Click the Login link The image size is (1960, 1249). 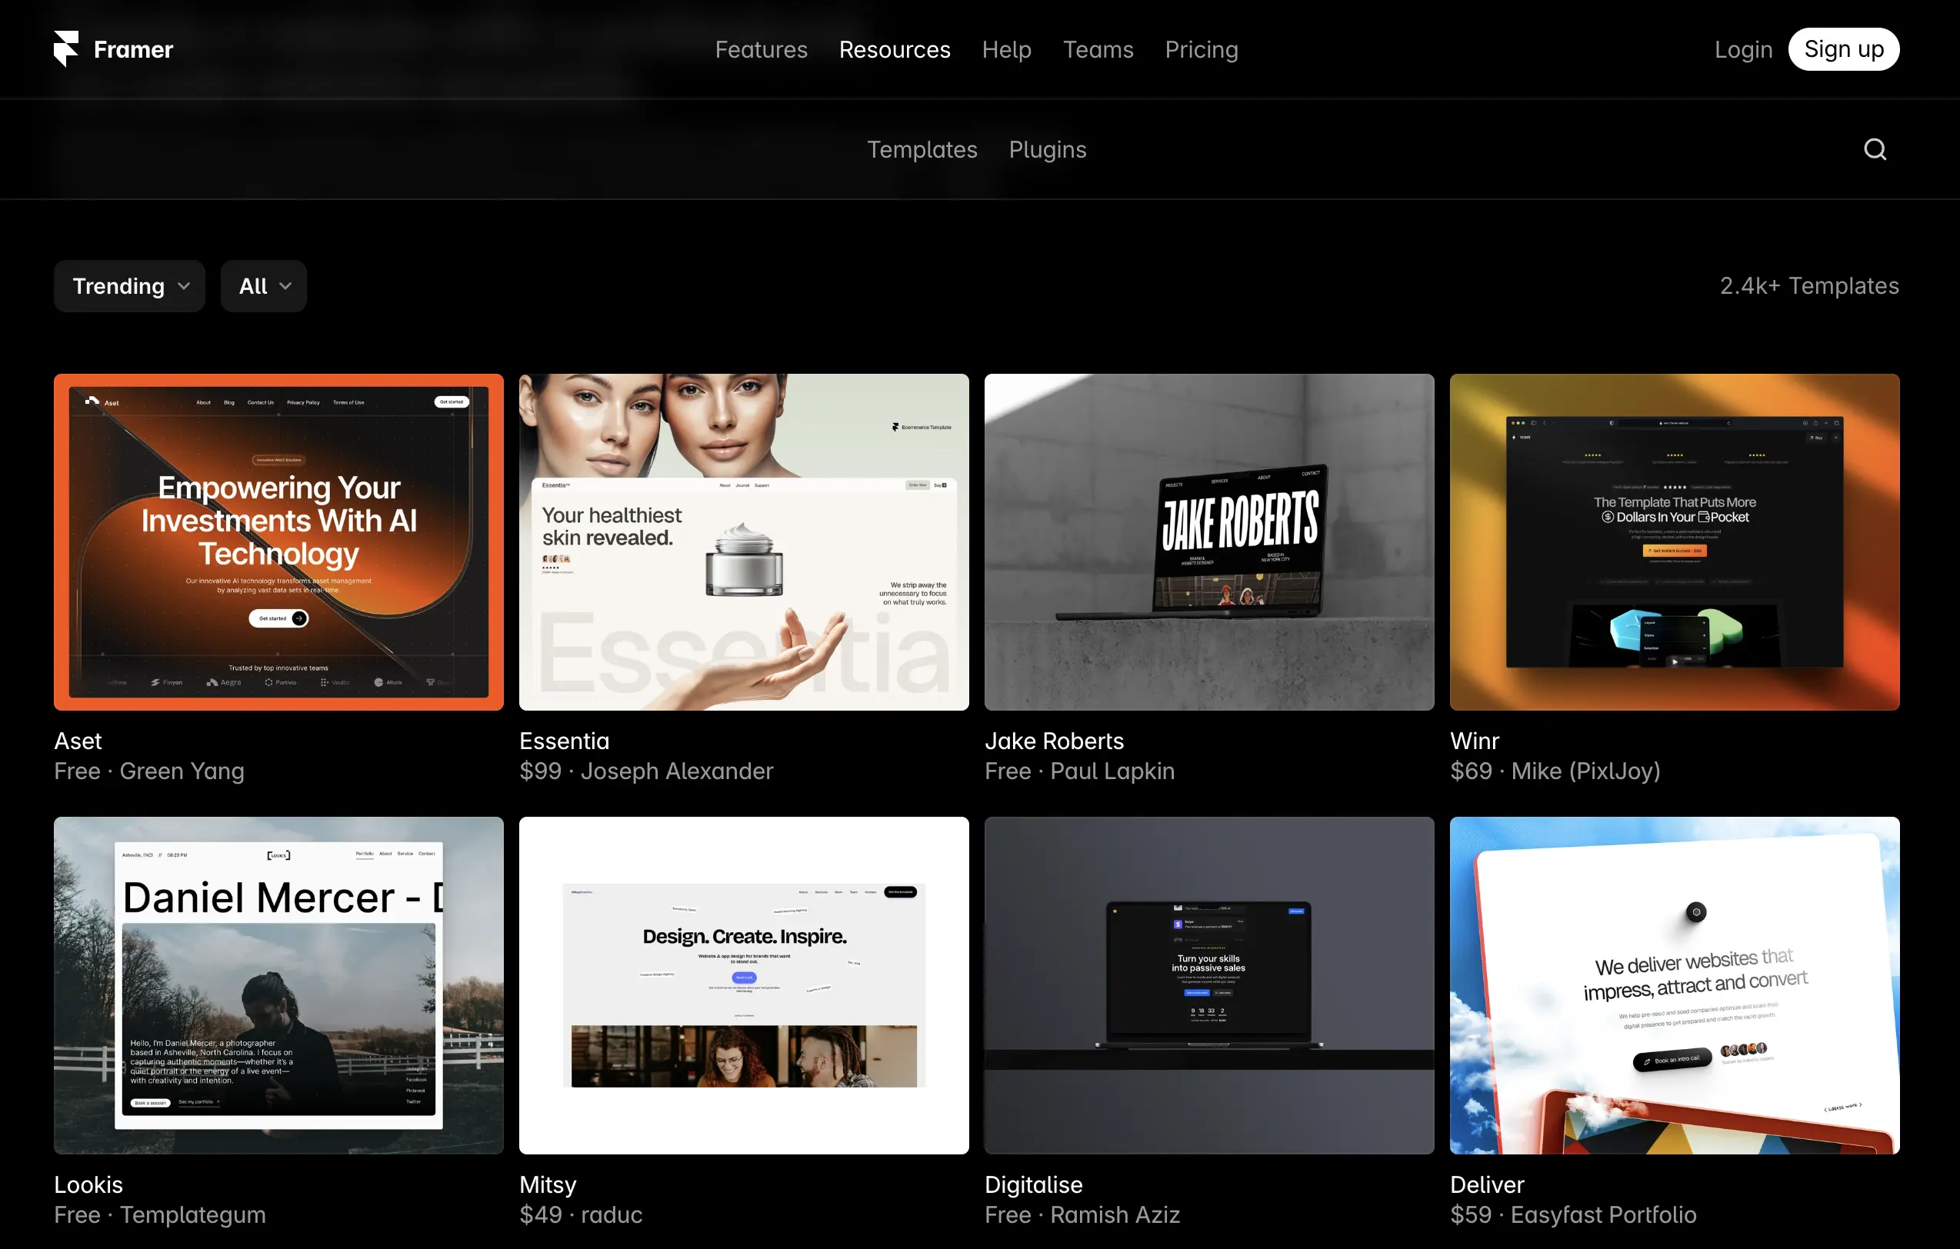1742,50
